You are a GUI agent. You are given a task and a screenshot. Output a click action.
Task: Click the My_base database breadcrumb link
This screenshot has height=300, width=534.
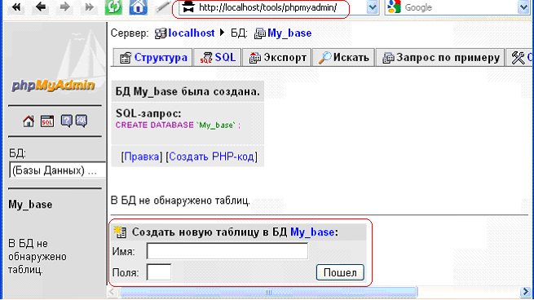[289, 33]
